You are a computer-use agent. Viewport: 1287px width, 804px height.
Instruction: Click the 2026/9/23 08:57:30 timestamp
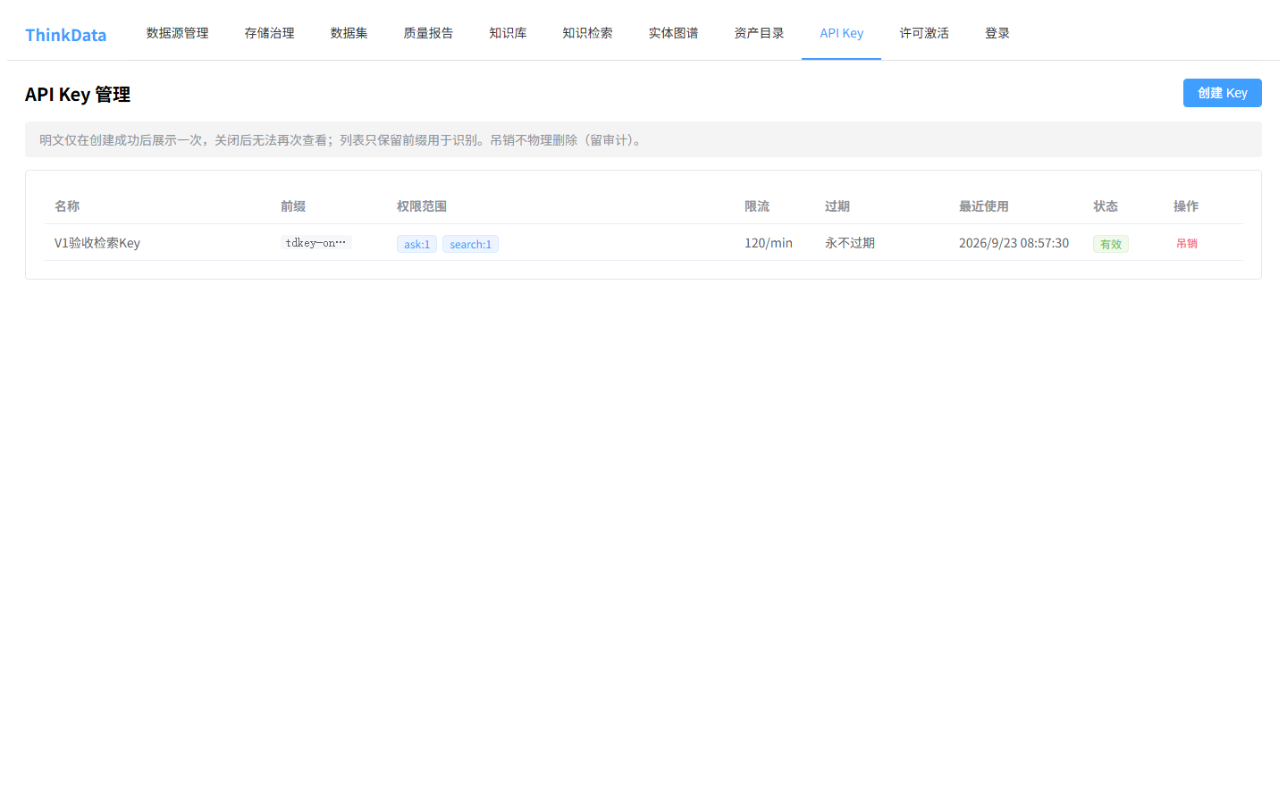(x=1014, y=243)
